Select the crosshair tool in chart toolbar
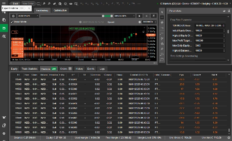This screenshot has height=141, width=232. point(162,17)
